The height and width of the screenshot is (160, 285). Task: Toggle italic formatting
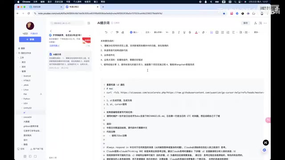179,32
